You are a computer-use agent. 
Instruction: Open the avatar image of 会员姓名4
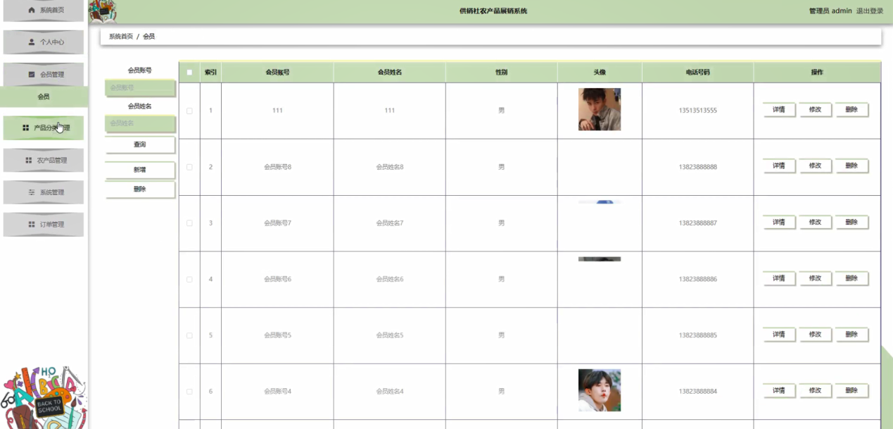(x=600, y=390)
